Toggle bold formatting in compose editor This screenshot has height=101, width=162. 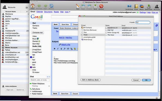pos(55,49)
